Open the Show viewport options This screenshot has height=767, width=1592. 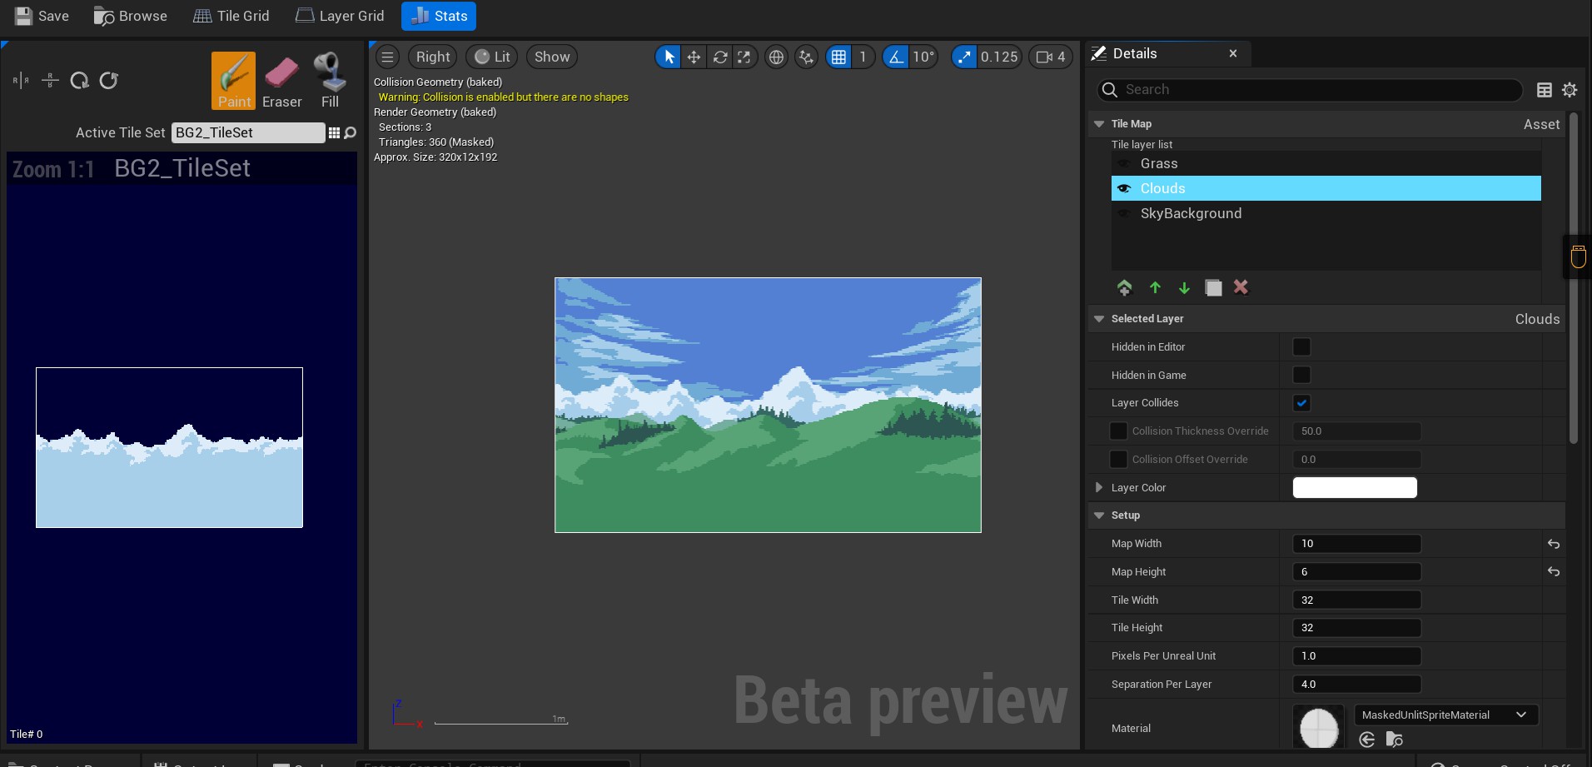click(x=552, y=57)
